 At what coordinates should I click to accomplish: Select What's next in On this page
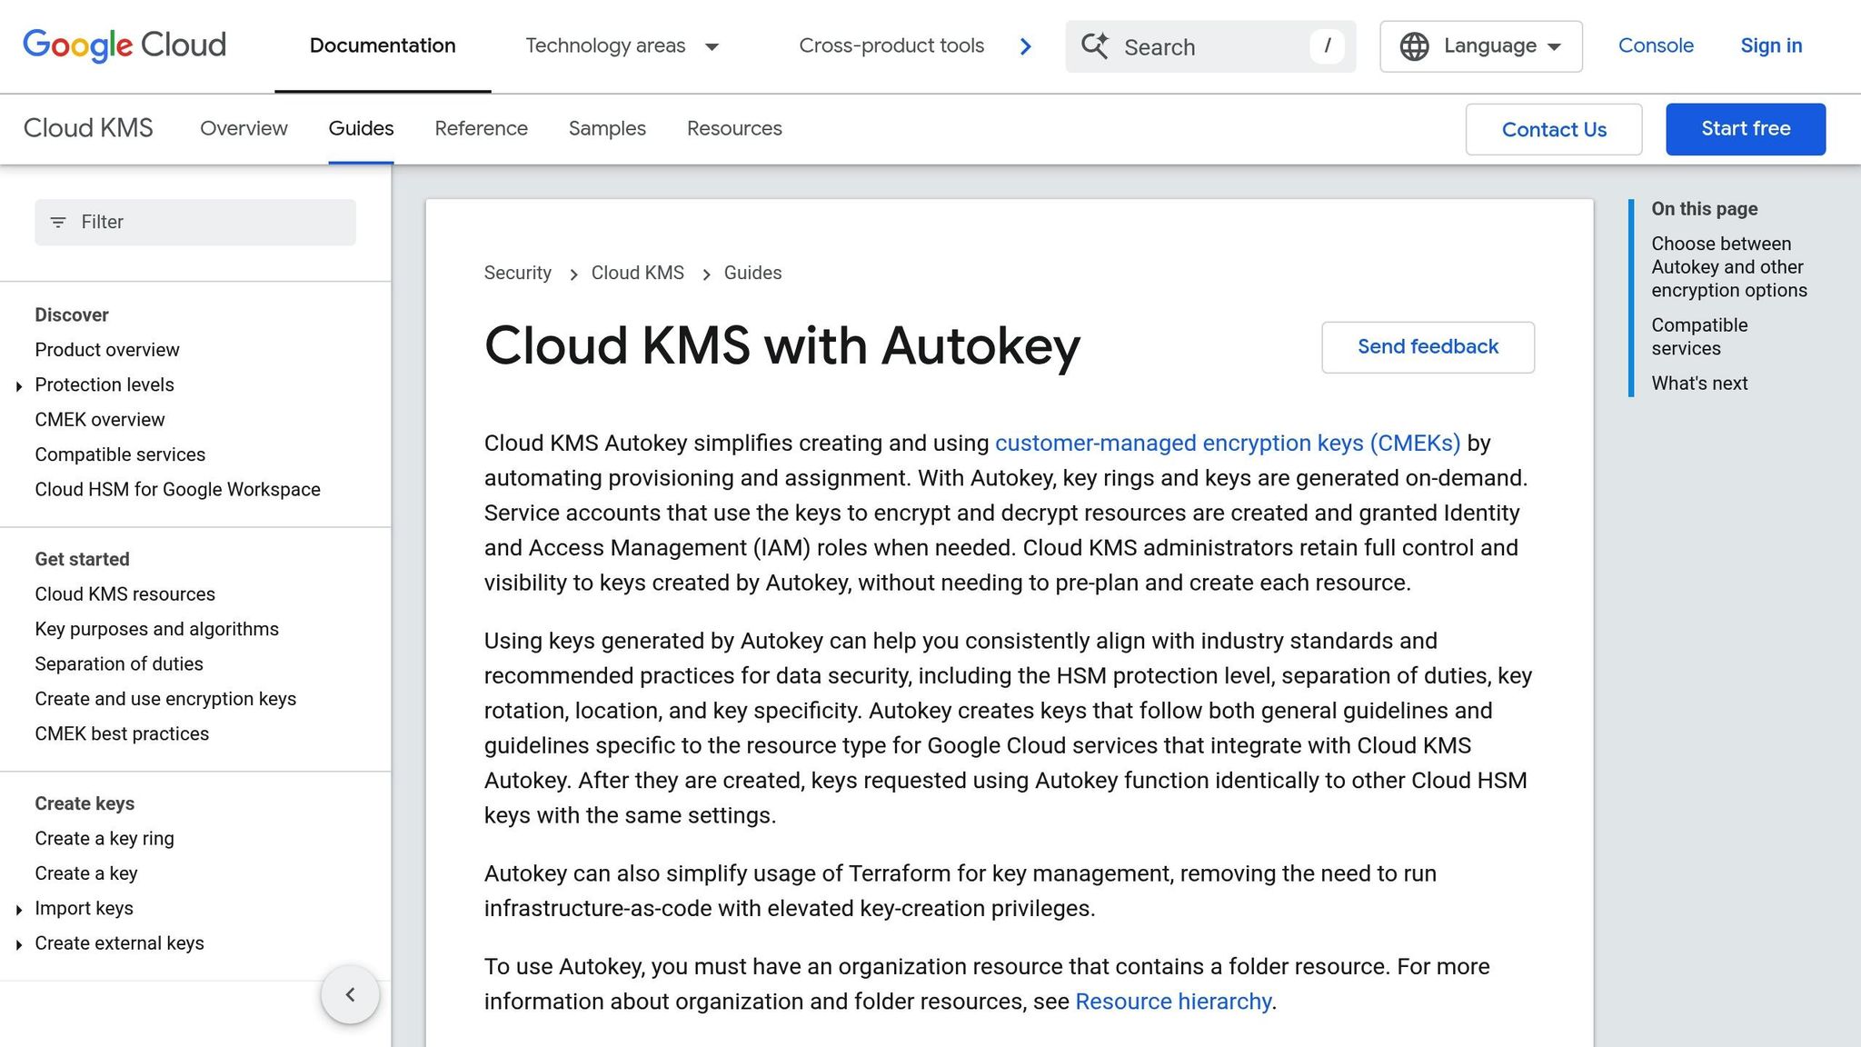tap(1698, 383)
